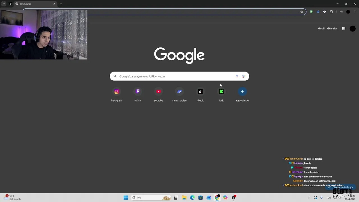This screenshot has height=202, width=359.
Task: Open the Instagram shortcut
Action: click(117, 95)
